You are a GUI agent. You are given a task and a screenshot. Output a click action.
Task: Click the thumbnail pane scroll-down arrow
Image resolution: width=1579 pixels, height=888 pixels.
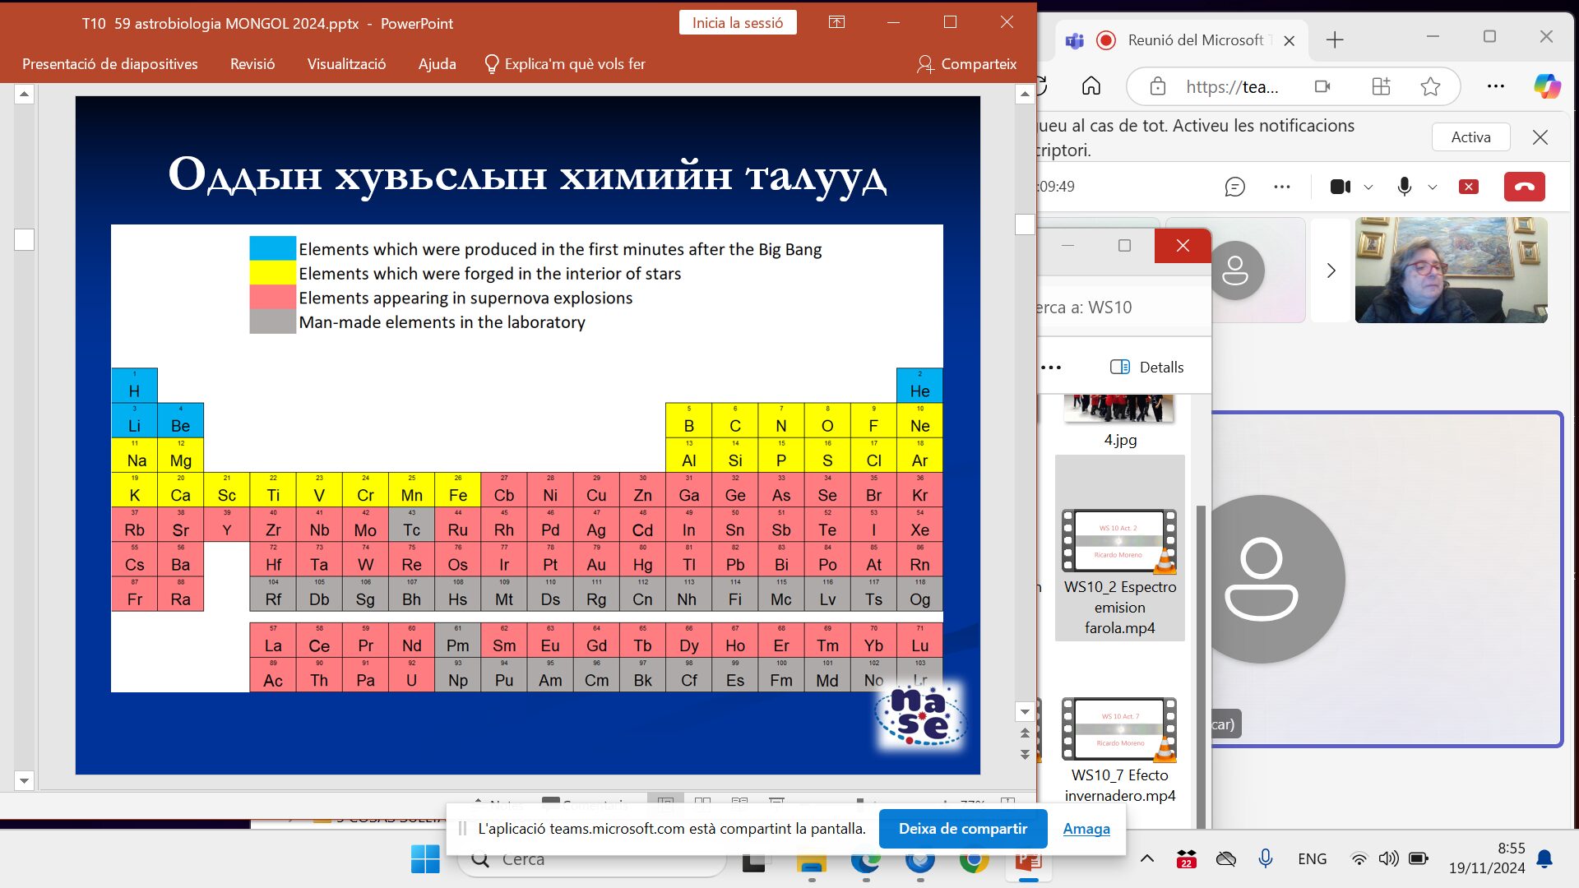click(x=24, y=780)
